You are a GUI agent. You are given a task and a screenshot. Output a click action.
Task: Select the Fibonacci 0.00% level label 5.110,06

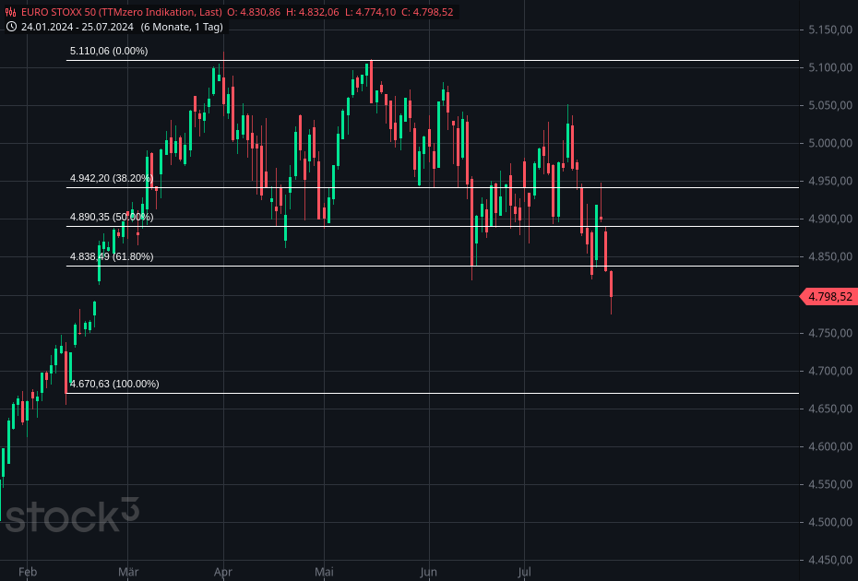(x=108, y=52)
